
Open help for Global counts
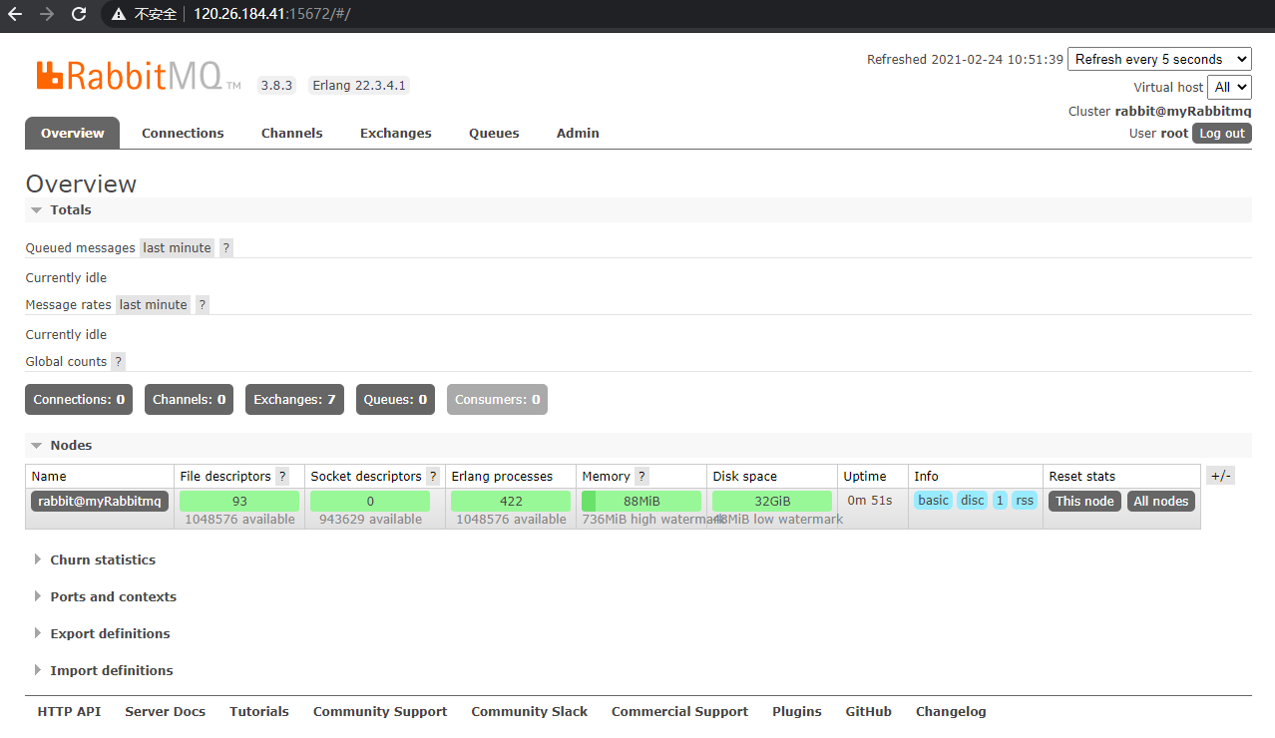tap(119, 361)
